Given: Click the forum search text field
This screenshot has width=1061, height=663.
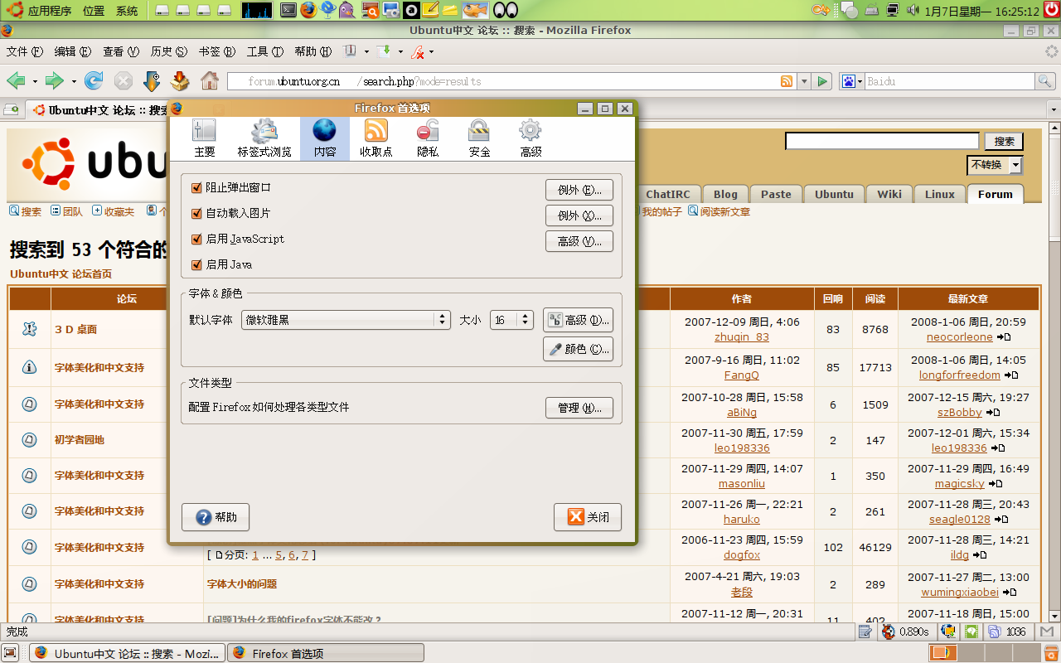Looking at the screenshot, I should point(882,141).
